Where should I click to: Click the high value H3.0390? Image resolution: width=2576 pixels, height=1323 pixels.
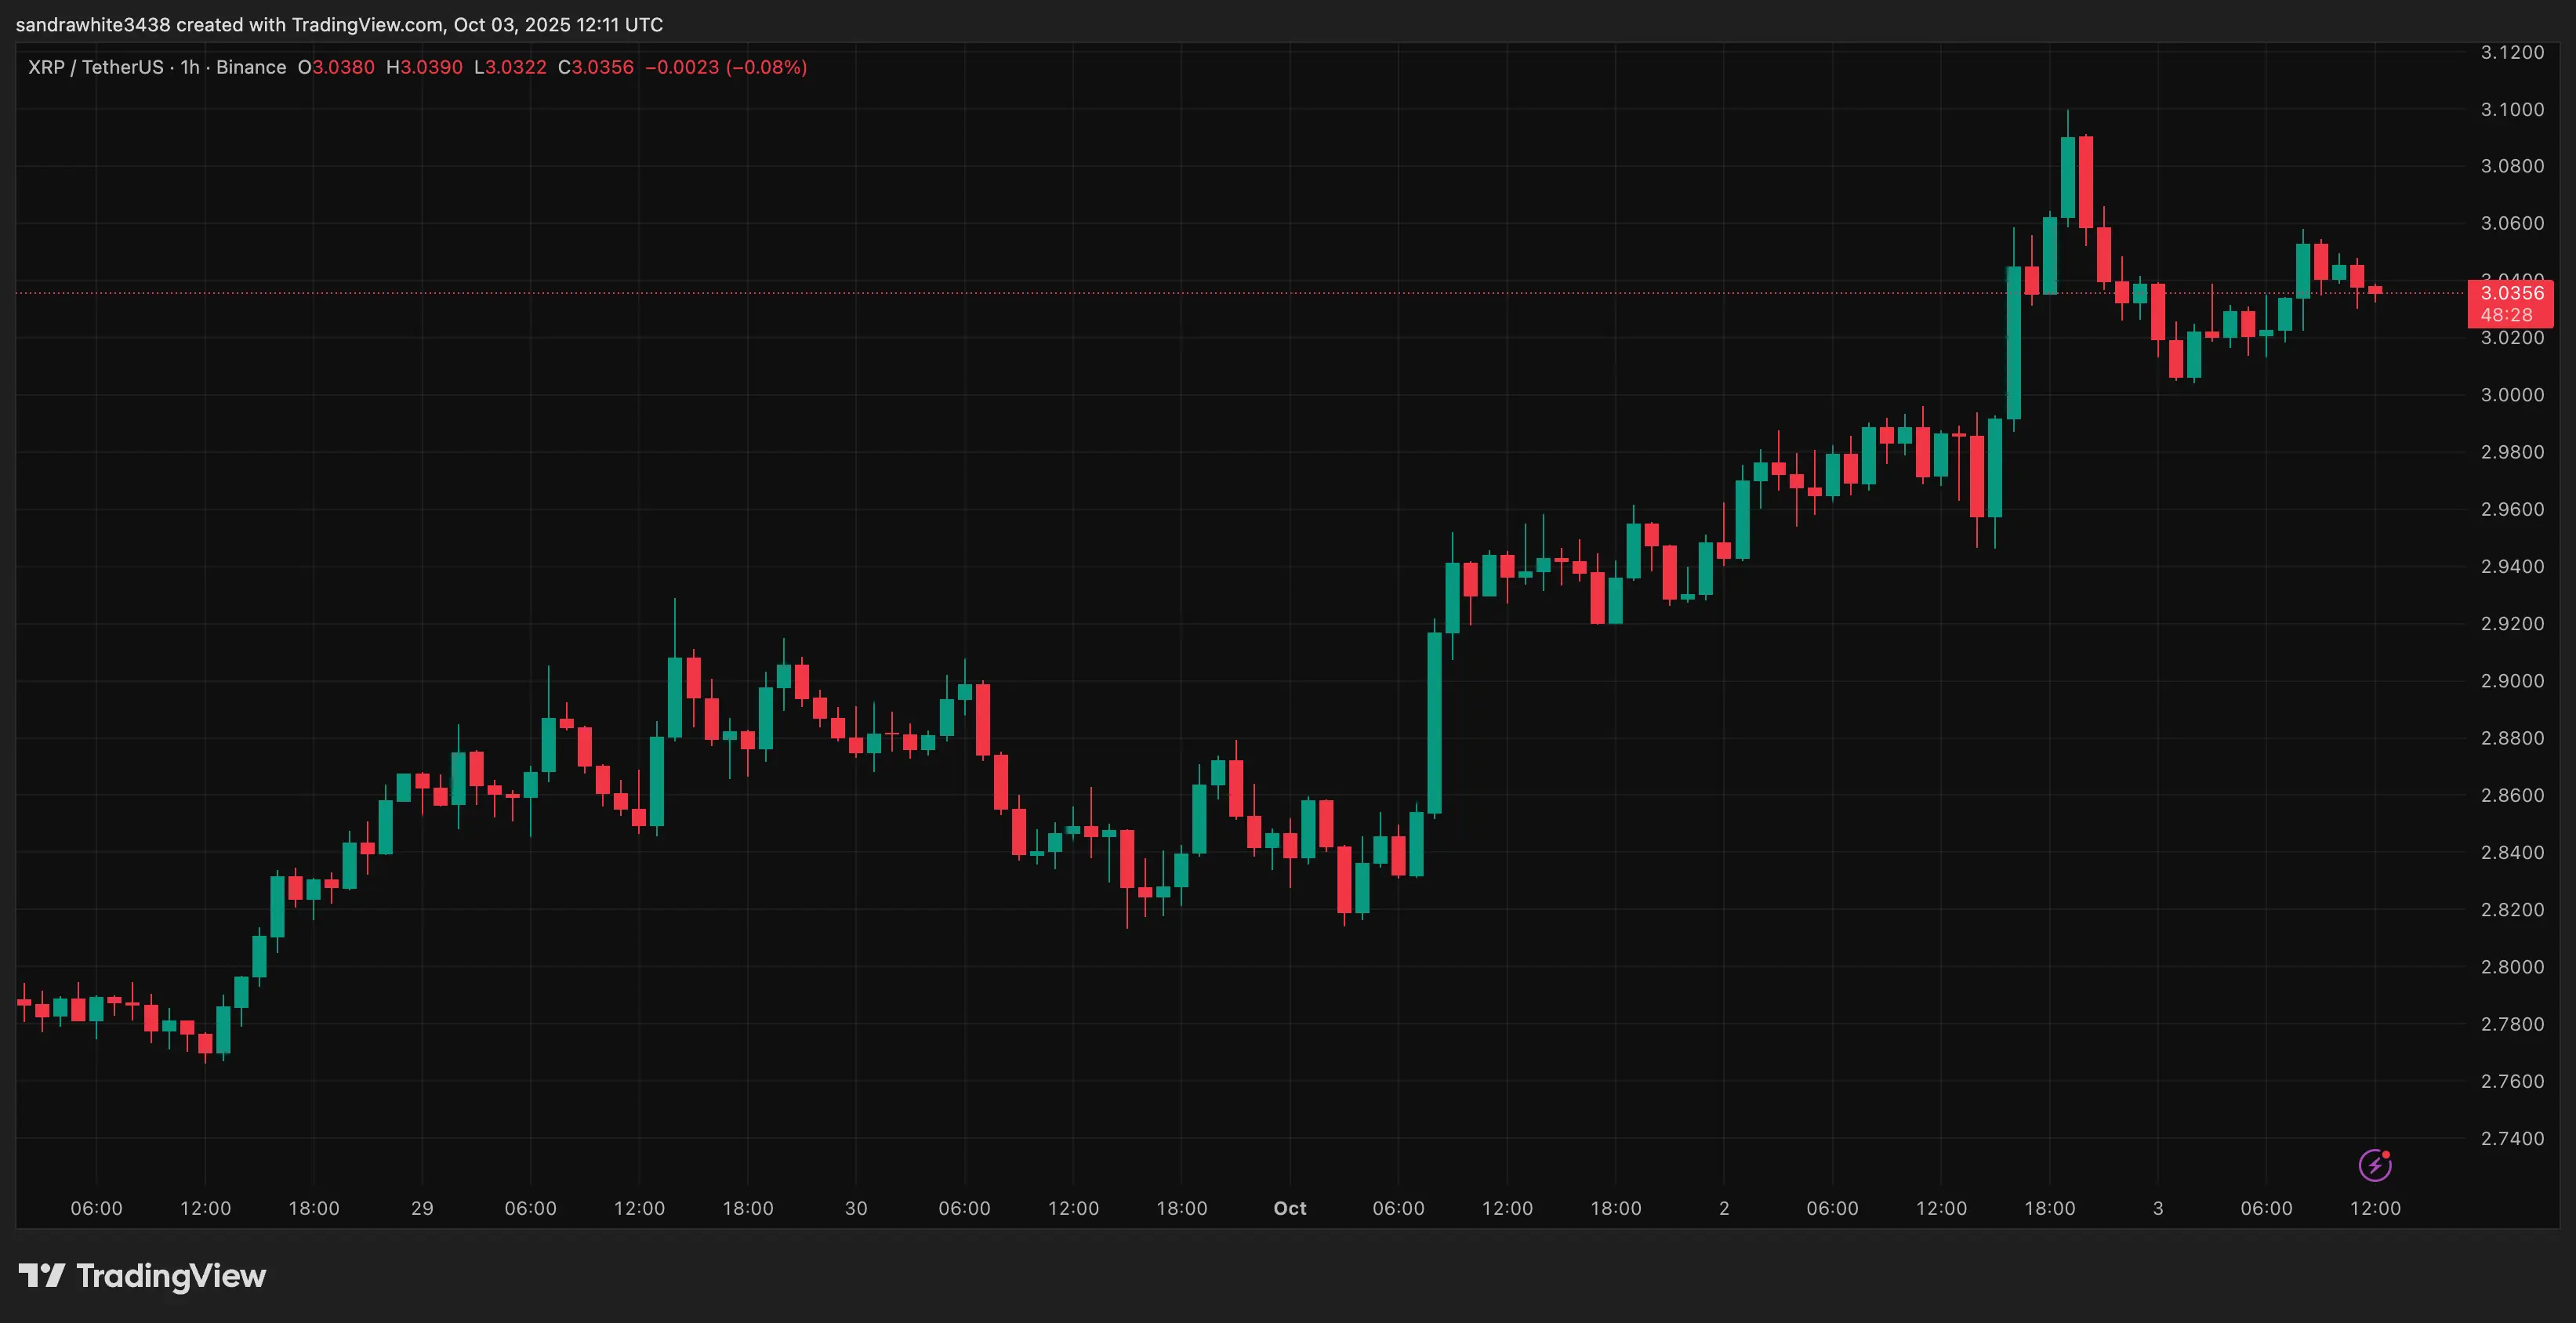pyautogui.click(x=424, y=67)
